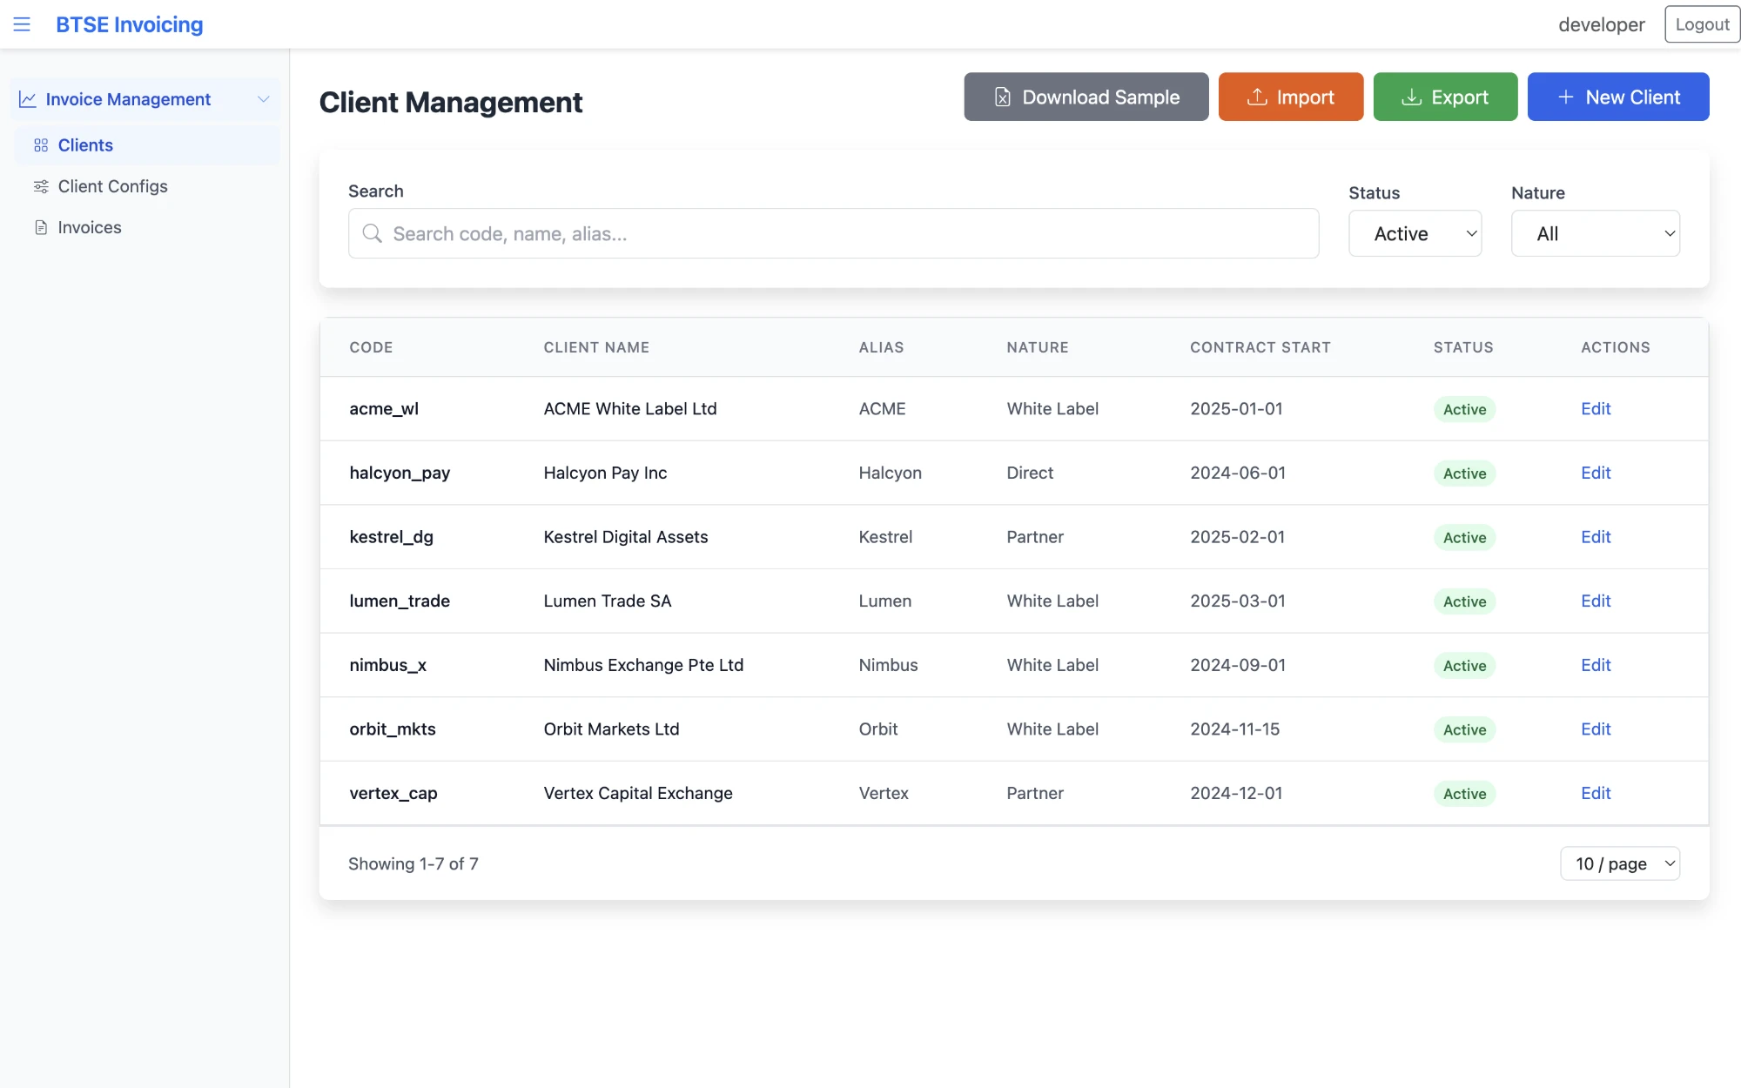Screen dimensions: 1741x1088
Task: Click the Invoices document icon
Action: pyautogui.click(x=41, y=227)
